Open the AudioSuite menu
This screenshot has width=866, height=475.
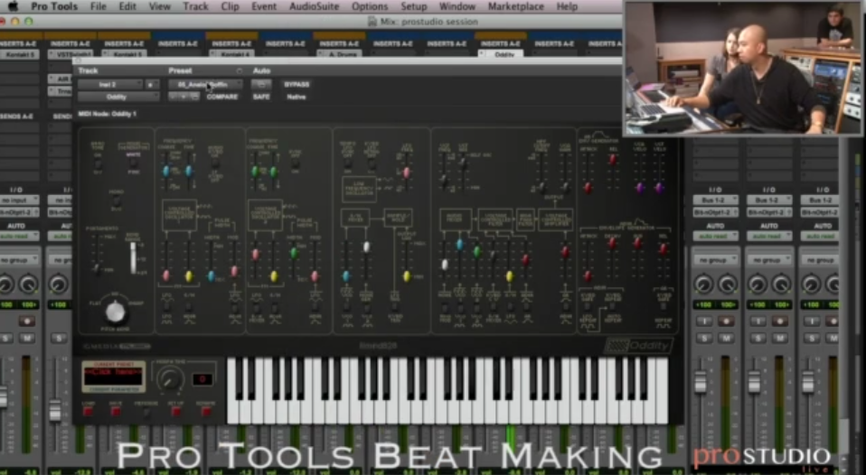click(x=315, y=6)
